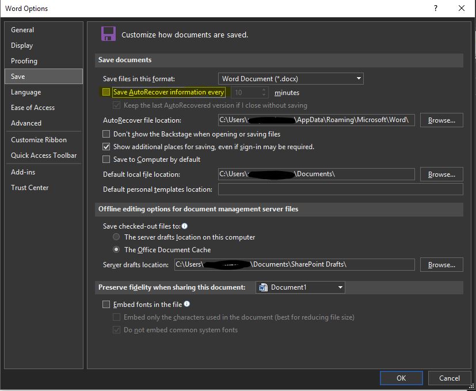Switch to the Trust Center section
Viewport: 476px width, 391px height.
point(29,187)
